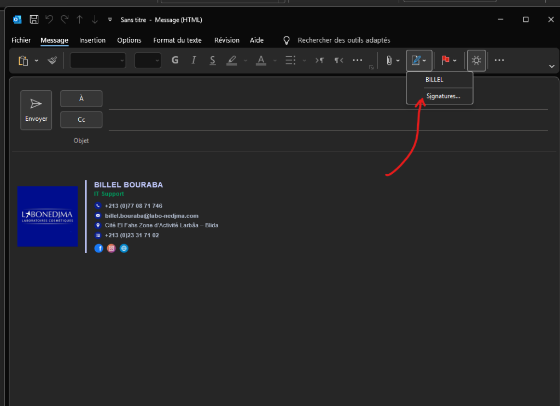Click the BILLEL BOURABA name text

tap(129, 185)
